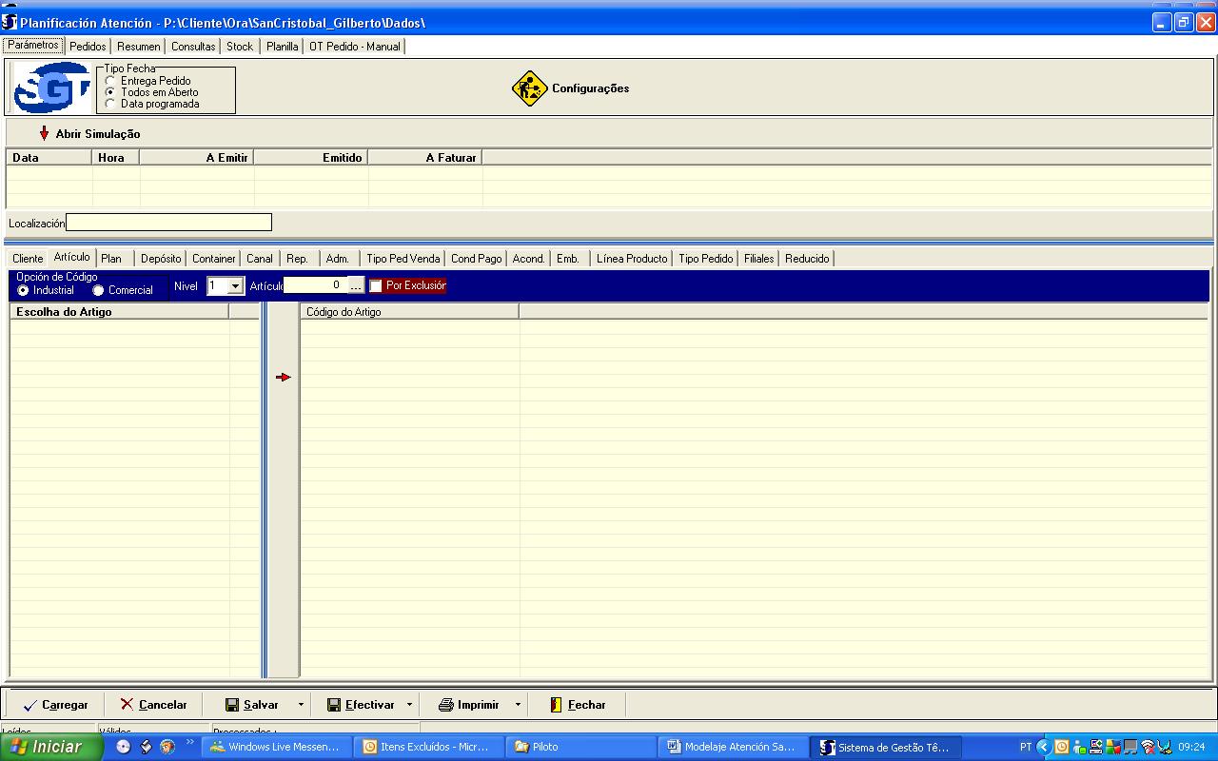Viewport: 1218px width, 761px height.
Task: Choose the Comercial code option
Action: click(x=98, y=290)
